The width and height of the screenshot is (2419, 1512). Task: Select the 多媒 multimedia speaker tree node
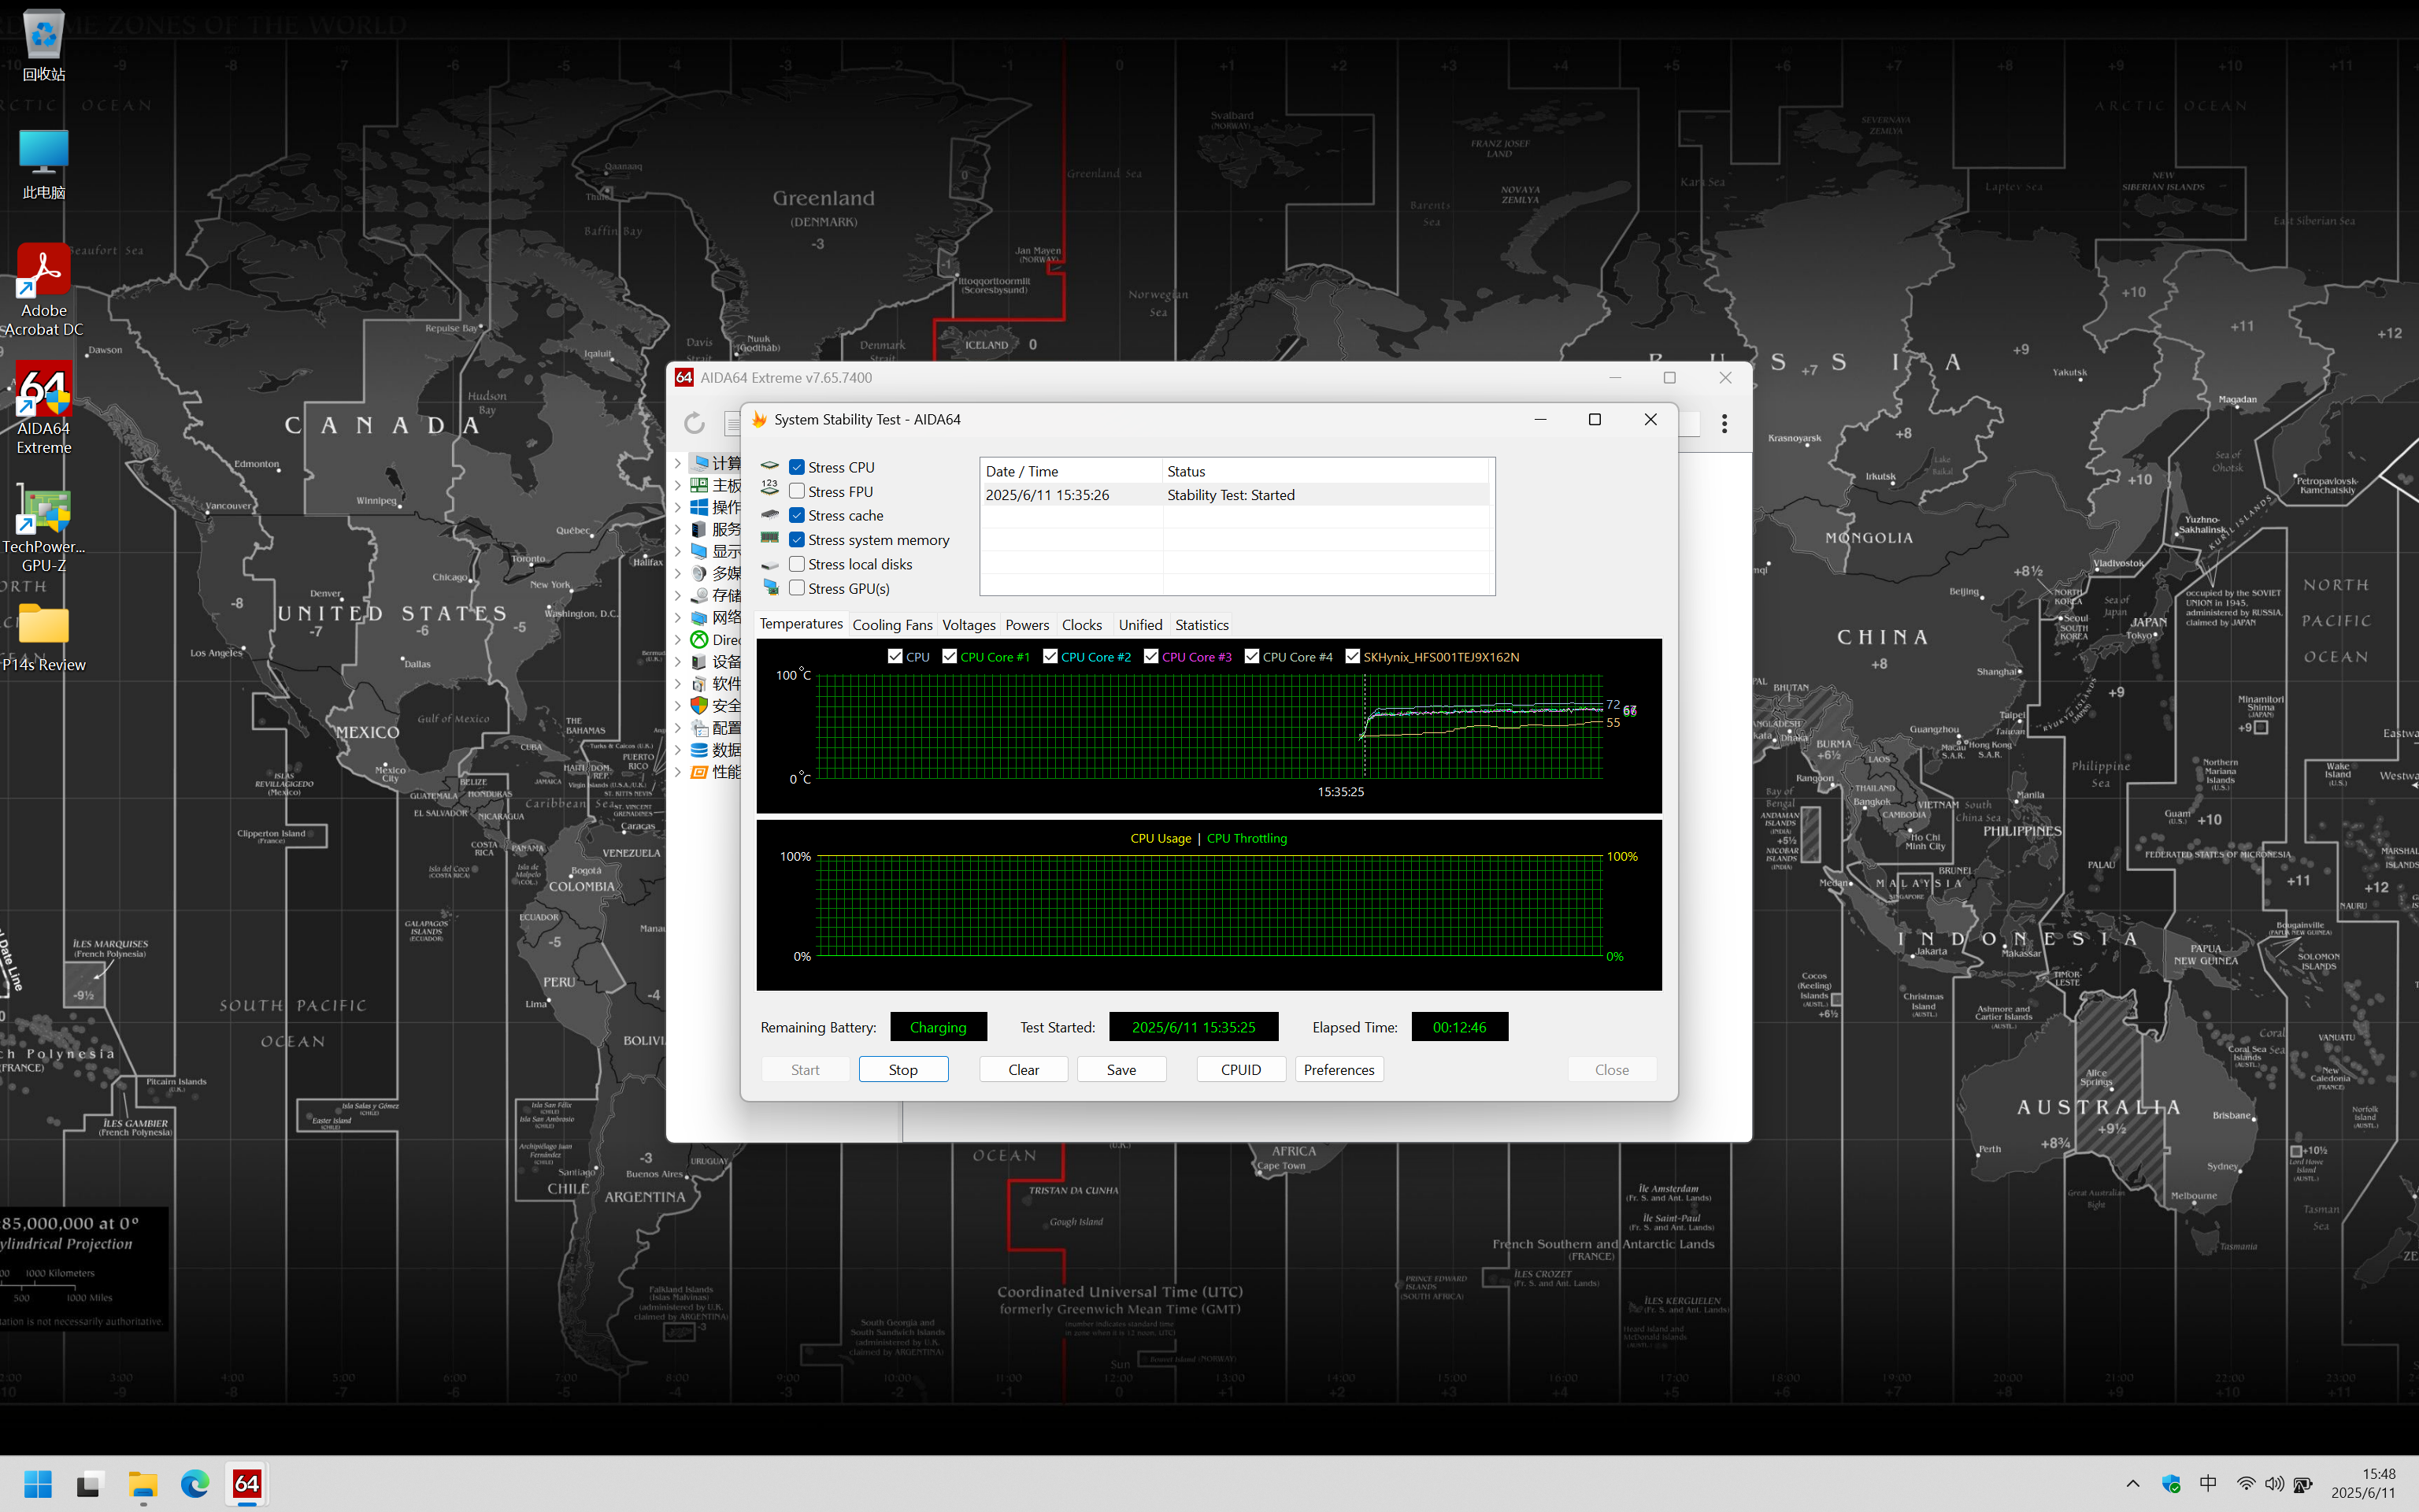(716, 573)
